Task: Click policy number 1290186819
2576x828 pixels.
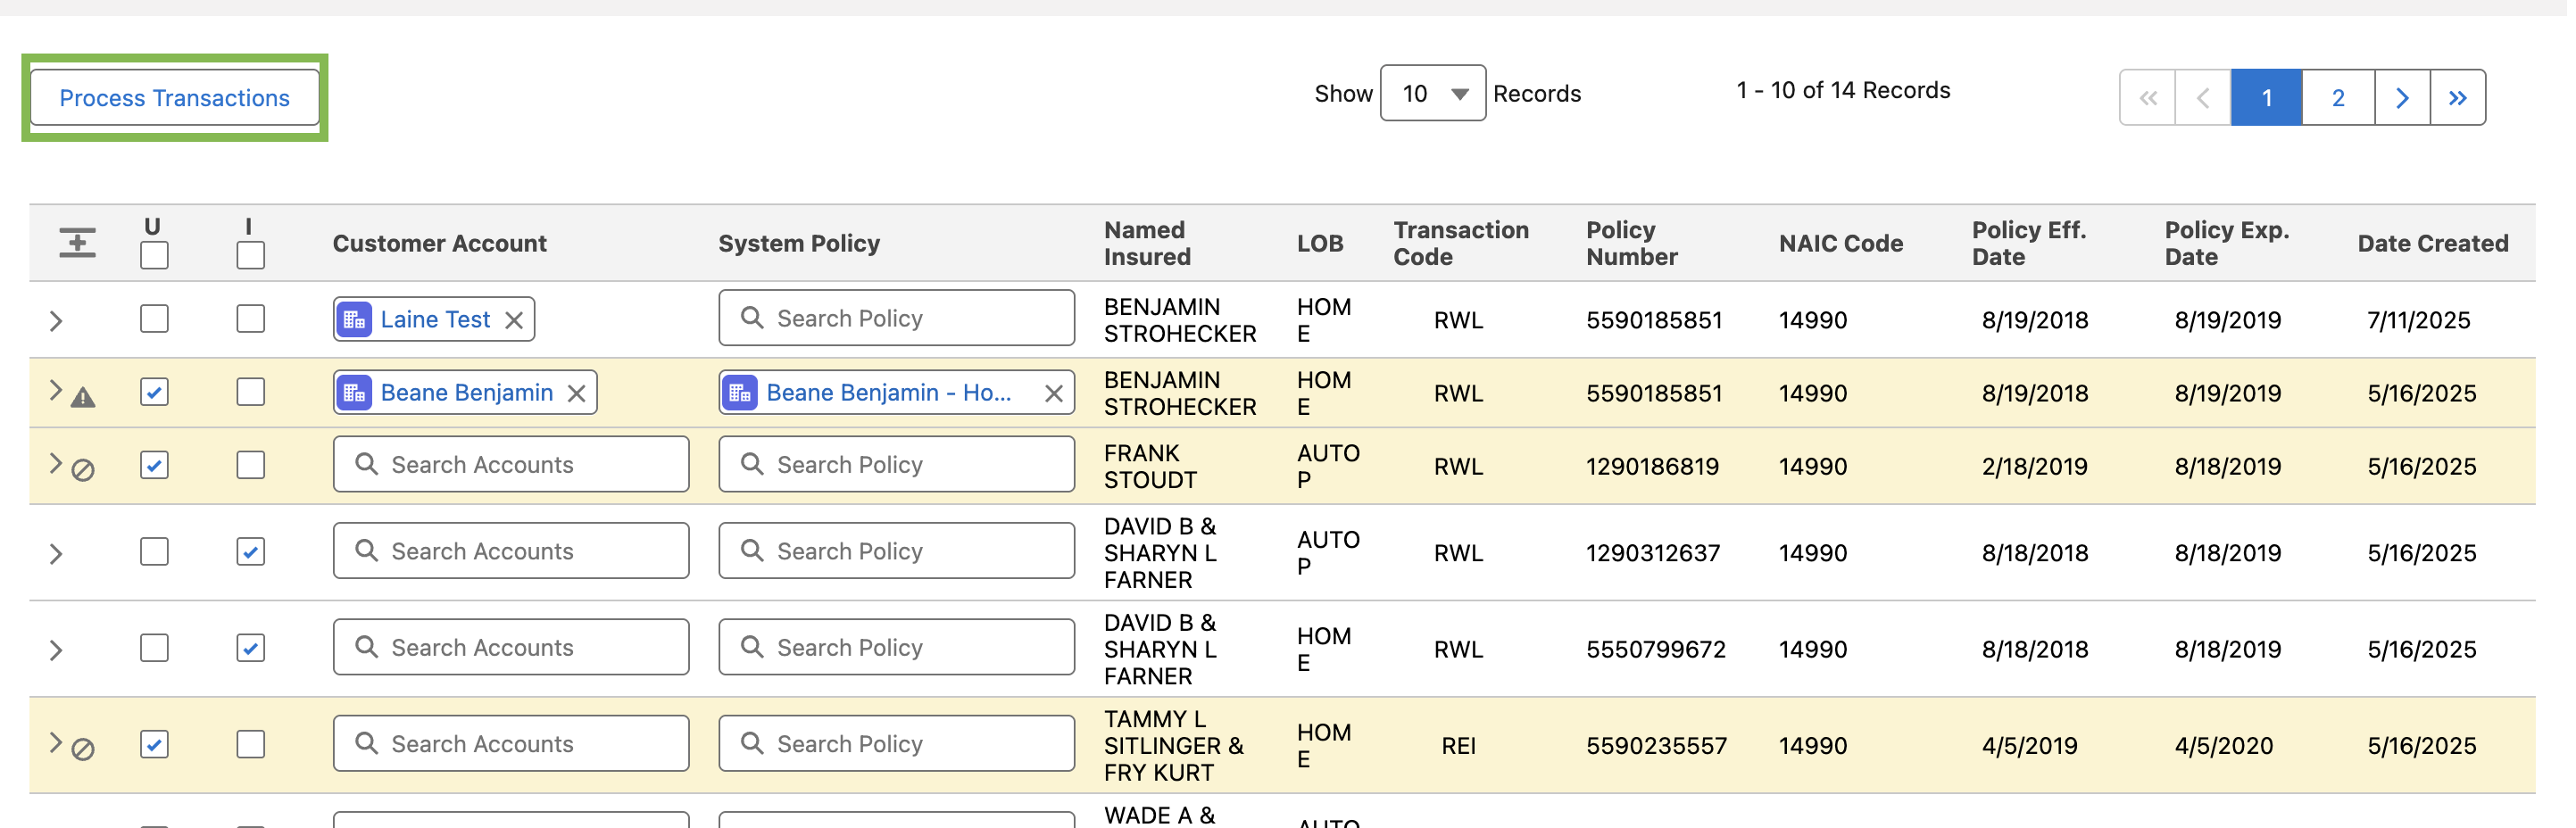Action: click(1652, 467)
